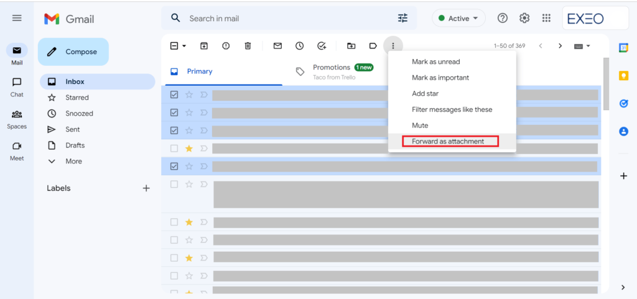
Task: Go to next page of emails
Action: click(560, 46)
